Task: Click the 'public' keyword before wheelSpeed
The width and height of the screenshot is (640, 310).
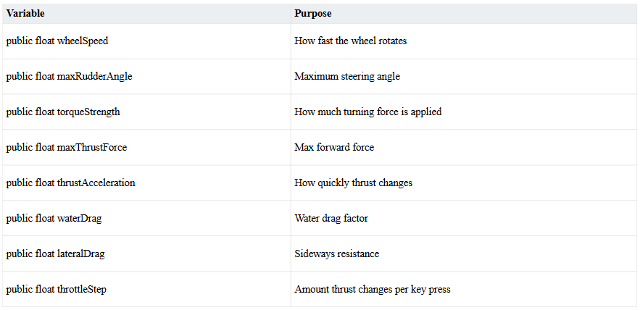Action: 19,41
